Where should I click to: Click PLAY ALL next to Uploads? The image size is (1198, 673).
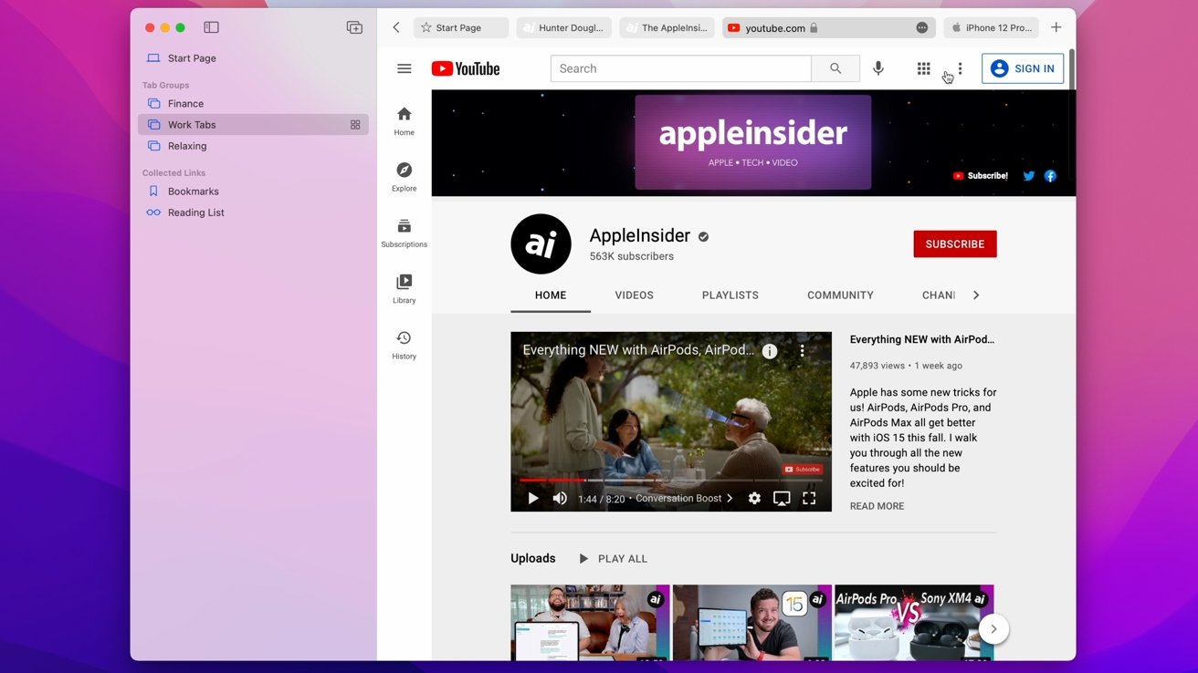point(613,558)
